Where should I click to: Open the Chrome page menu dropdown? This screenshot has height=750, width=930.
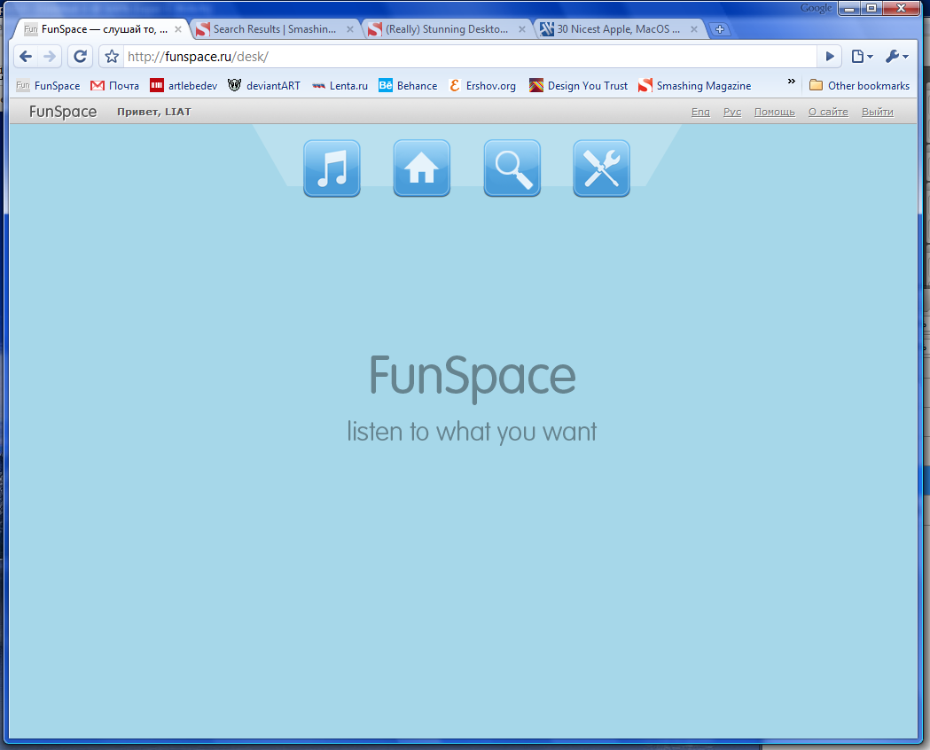[x=862, y=57]
